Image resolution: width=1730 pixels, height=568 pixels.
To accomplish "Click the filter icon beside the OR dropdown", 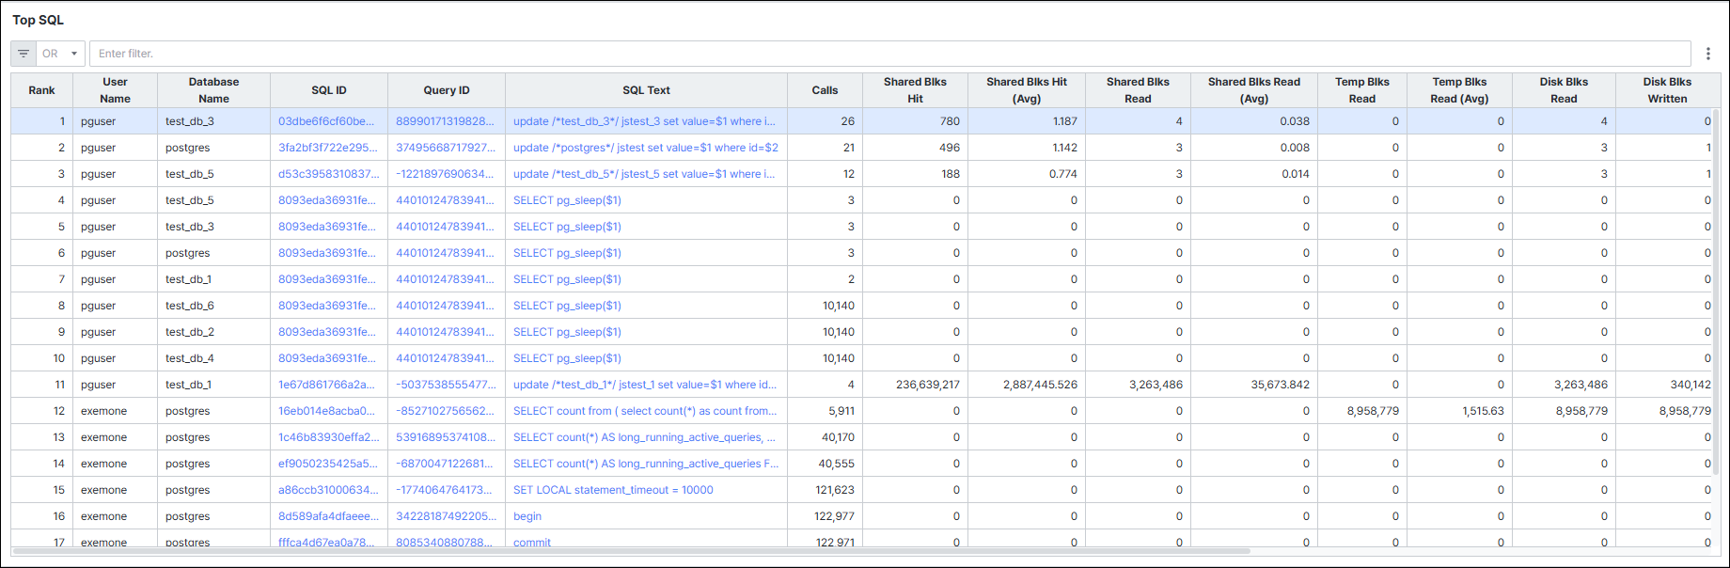I will click(x=24, y=54).
